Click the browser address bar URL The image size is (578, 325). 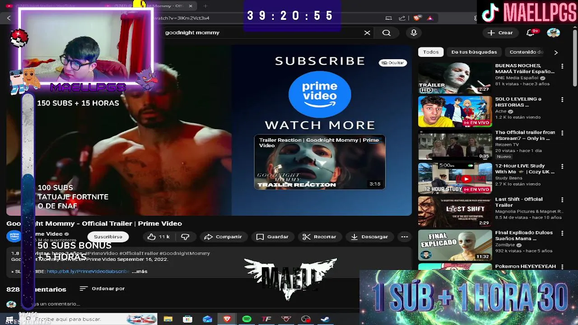182,18
